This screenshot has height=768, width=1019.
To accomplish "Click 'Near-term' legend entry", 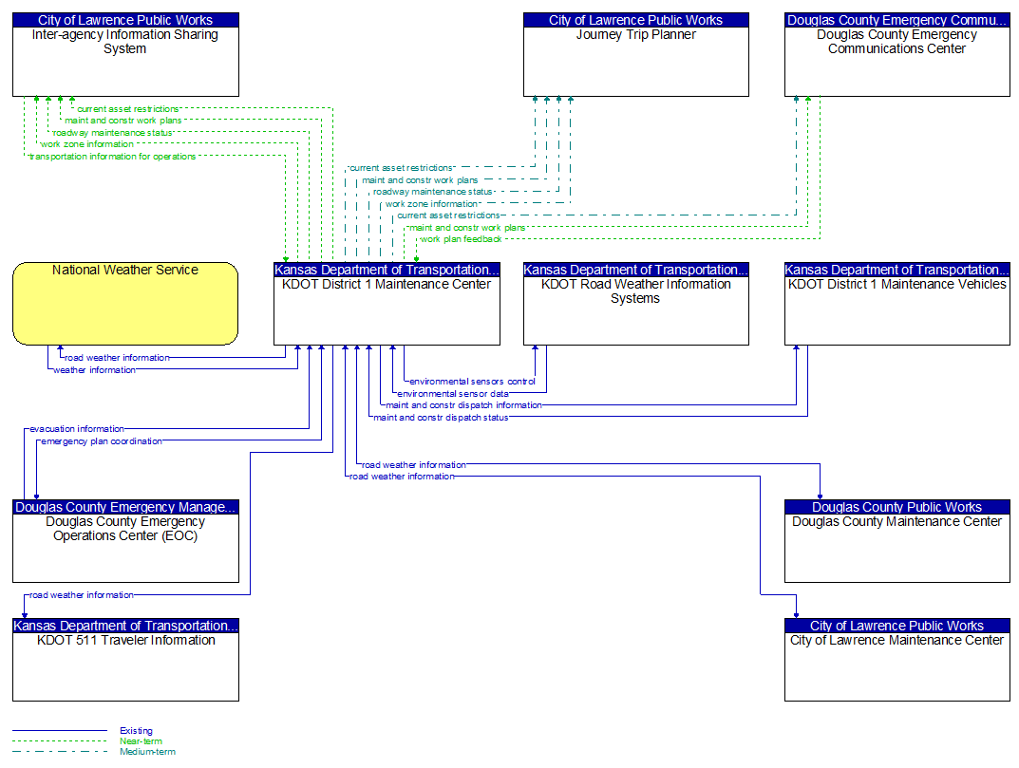I will click(x=141, y=741).
